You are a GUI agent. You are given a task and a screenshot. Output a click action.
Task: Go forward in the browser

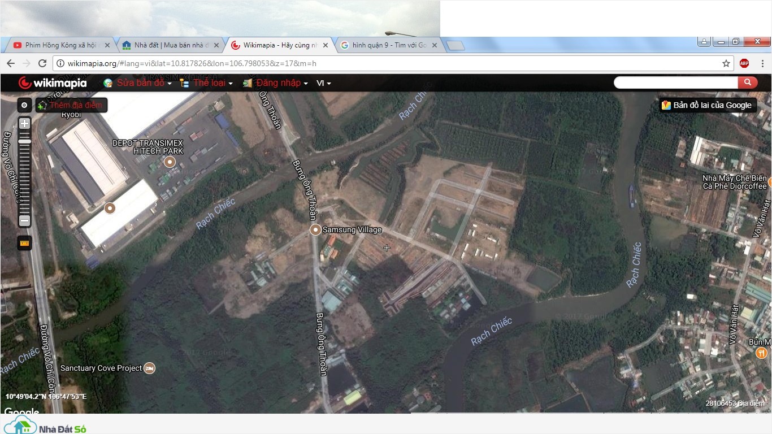[x=27, y=63]
